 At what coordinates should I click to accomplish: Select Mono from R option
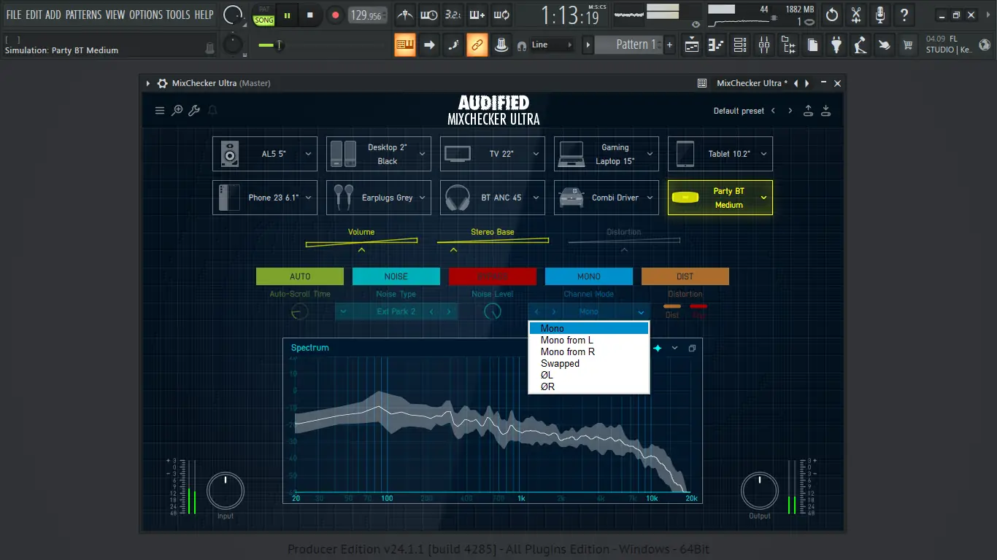tap(589, 352)
